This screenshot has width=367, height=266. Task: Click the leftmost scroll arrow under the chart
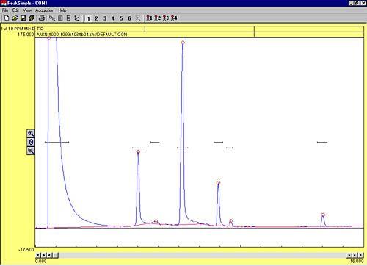[38, 255]
